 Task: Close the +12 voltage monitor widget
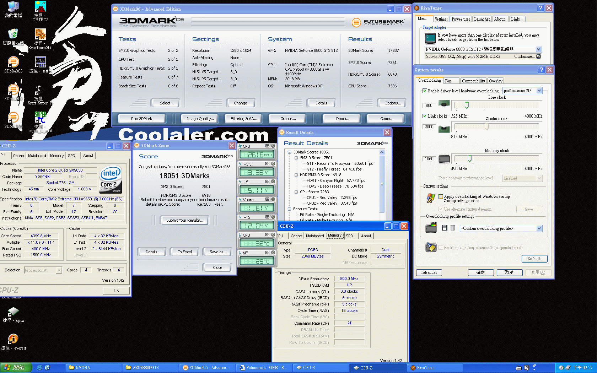(x=273, y=217)
